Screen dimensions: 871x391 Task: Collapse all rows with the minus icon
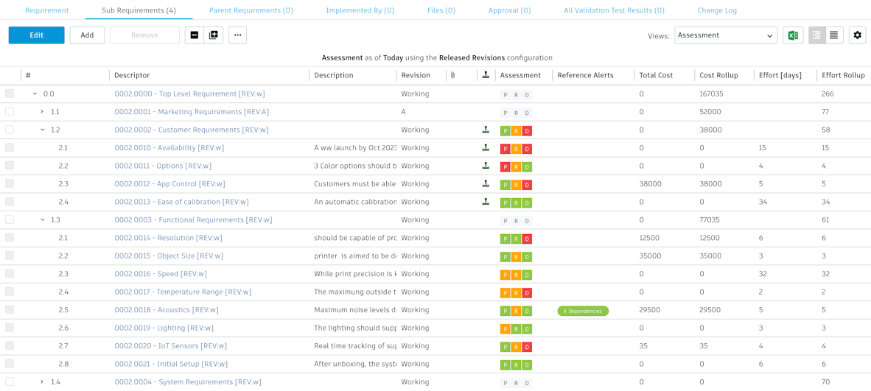tap(195, 35)
